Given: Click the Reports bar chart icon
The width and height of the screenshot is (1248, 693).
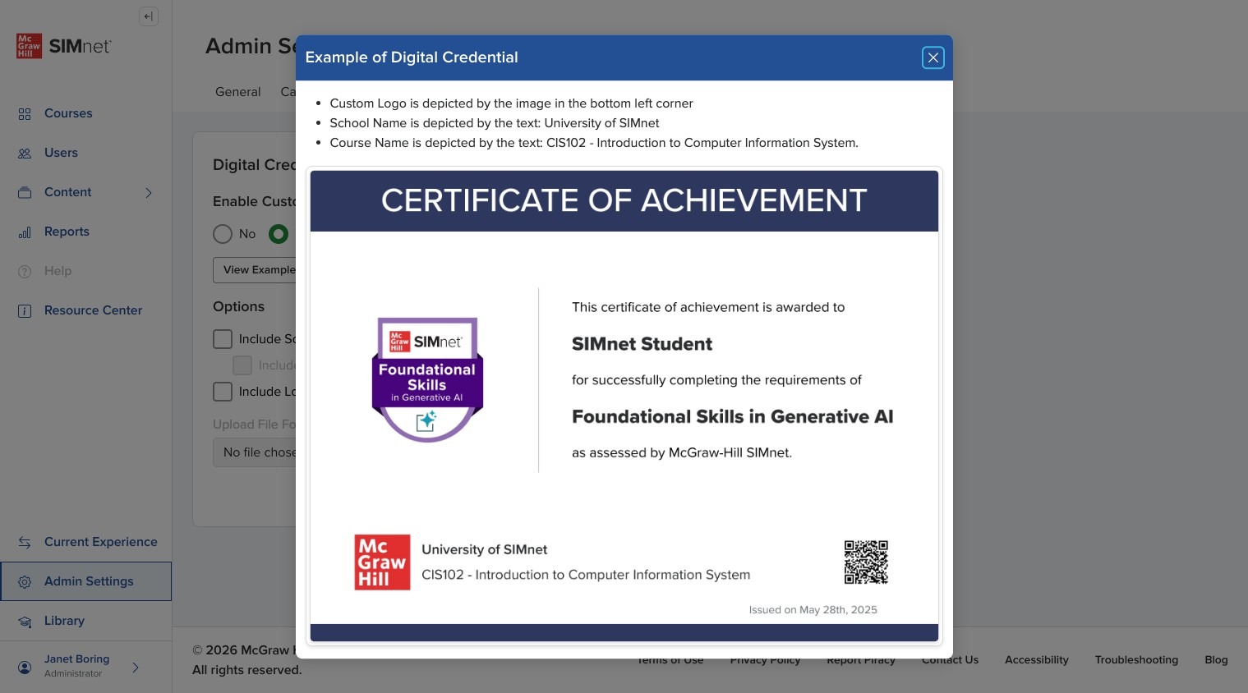Looking at the screenshot, I should click(25, 232).
